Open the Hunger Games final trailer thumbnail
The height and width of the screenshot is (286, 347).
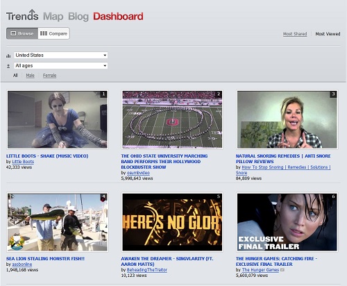coord(287,222)
